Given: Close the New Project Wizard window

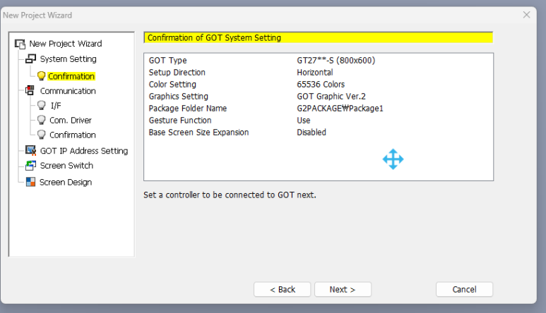Looking at the screenshot, I should tap(526, 15).
